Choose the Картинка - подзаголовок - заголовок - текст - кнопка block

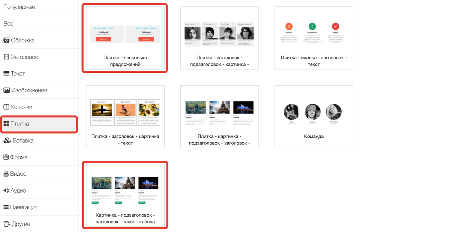[125, 195]
